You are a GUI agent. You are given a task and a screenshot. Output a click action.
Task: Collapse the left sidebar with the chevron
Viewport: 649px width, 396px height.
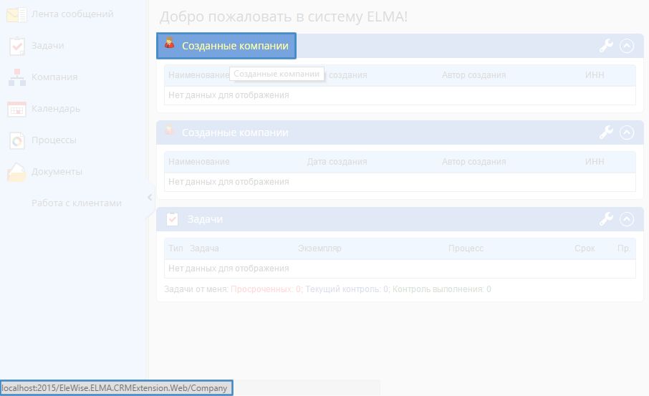pyautogui.click(x=150, y=198)
